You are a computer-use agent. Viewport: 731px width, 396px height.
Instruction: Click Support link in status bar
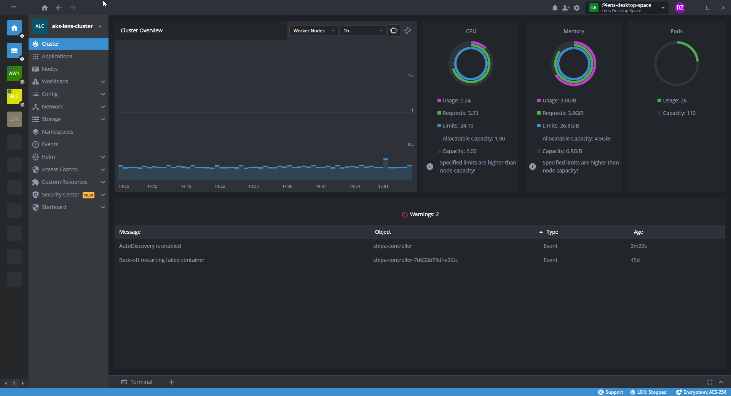[x=610, y=392]
